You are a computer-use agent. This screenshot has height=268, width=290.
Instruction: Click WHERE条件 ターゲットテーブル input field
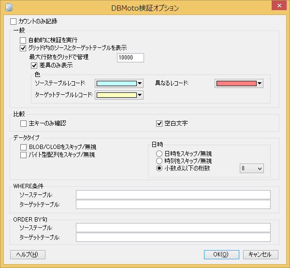click(x=173, y=205)
